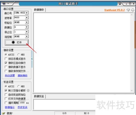
Task: Expand the 流控制 dropdown
Action: pos(27,36)
